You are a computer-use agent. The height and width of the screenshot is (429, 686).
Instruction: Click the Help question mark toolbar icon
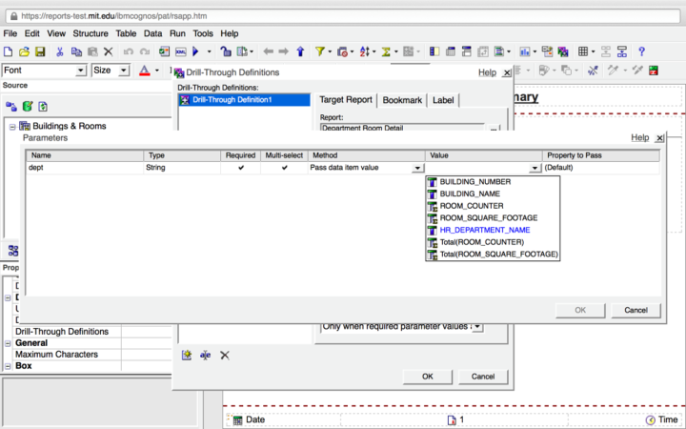(x=642, y=51)
